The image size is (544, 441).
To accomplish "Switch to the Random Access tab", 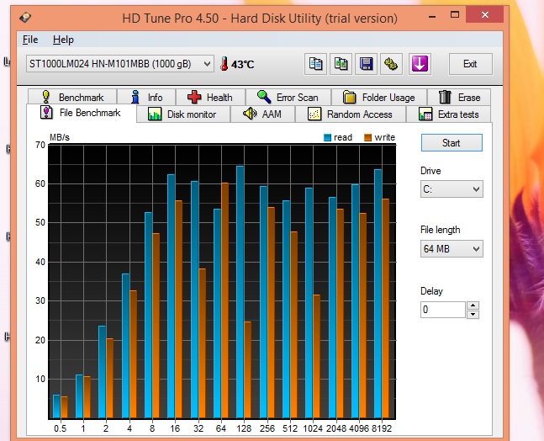I will [351, 114].
